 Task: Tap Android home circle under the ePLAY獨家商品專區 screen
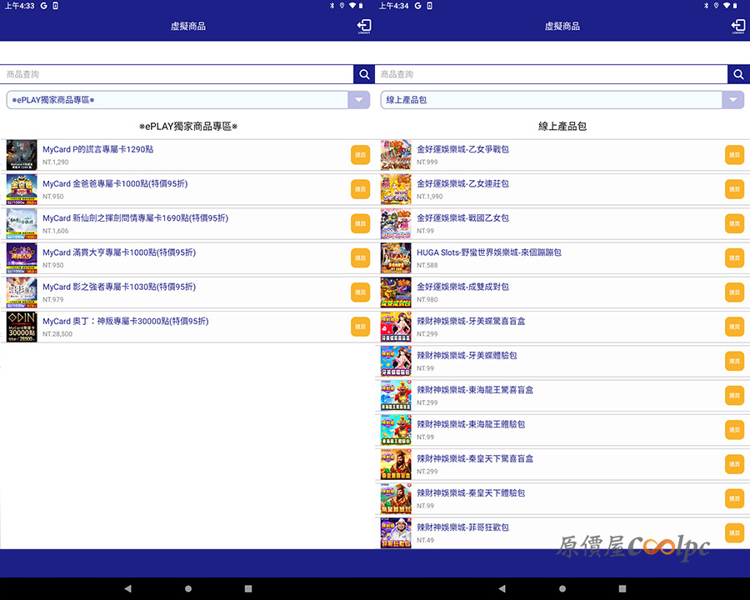[188, 588]
